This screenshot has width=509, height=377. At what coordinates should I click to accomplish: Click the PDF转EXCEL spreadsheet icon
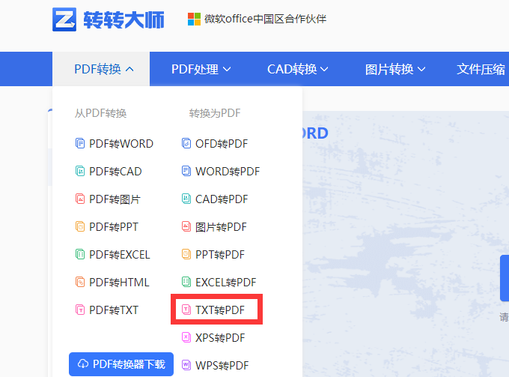coord(80,254)
